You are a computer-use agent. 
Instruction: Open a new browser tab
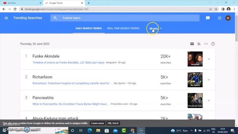tap(89, 3)
